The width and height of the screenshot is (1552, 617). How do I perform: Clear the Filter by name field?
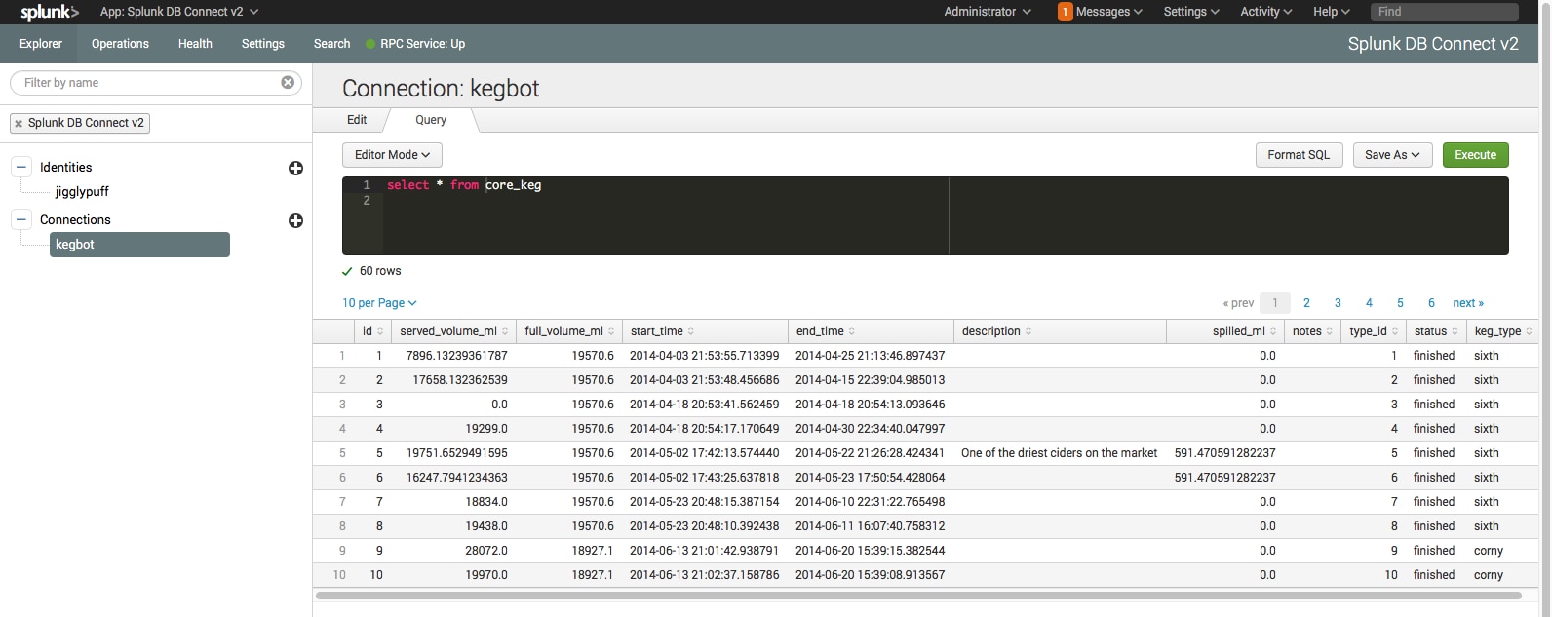pos(288,82)
